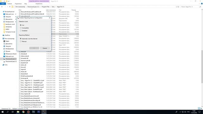Image resolution: width=203 pixels, height=114 pixels.
Task: Select Automatic over the Internet reporting
Action: 29,39
